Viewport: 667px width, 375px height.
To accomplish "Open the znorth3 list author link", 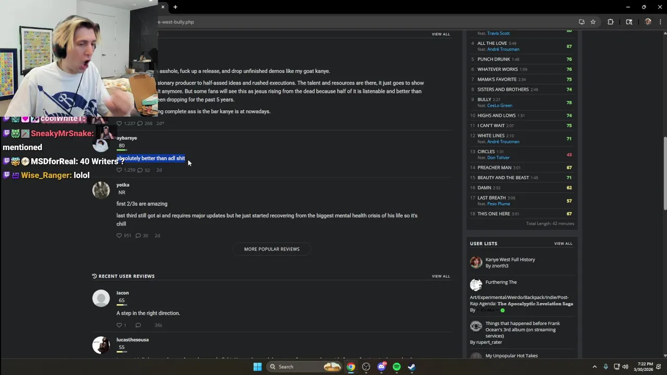I will click(500, 266).
